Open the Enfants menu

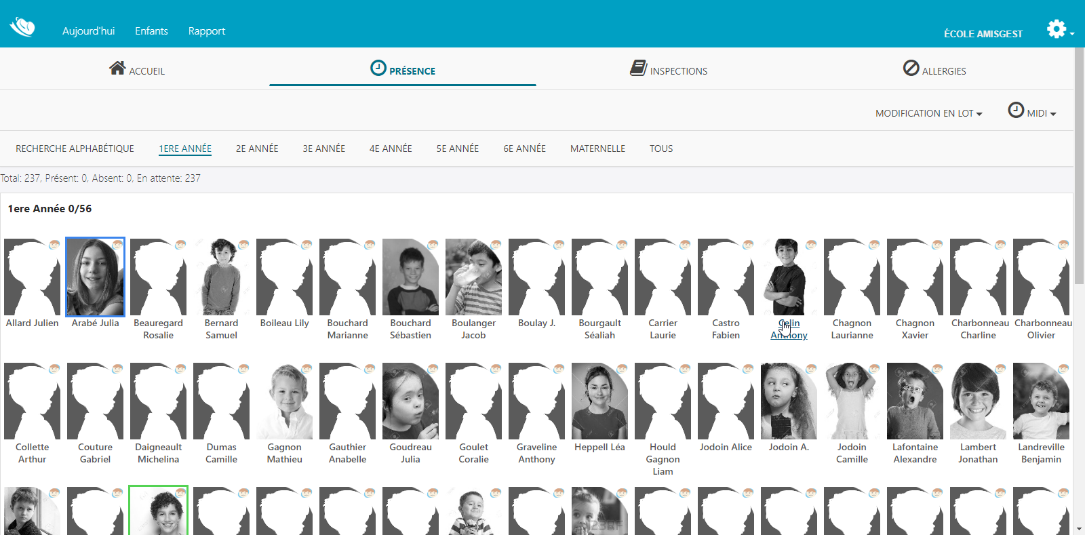tap(151, 31)
